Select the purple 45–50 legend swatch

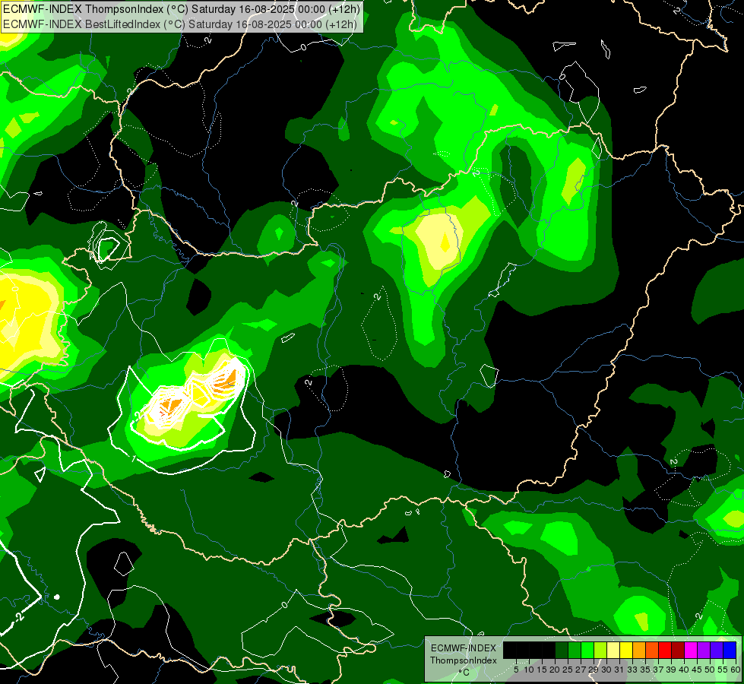704,650
